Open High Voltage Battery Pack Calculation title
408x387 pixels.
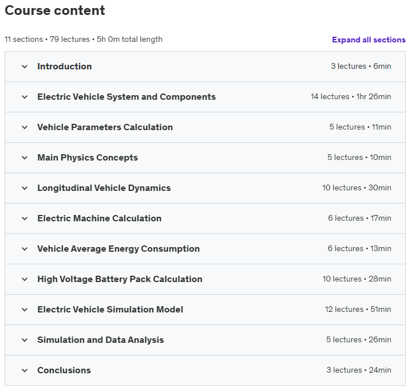(x=120, y=279)
